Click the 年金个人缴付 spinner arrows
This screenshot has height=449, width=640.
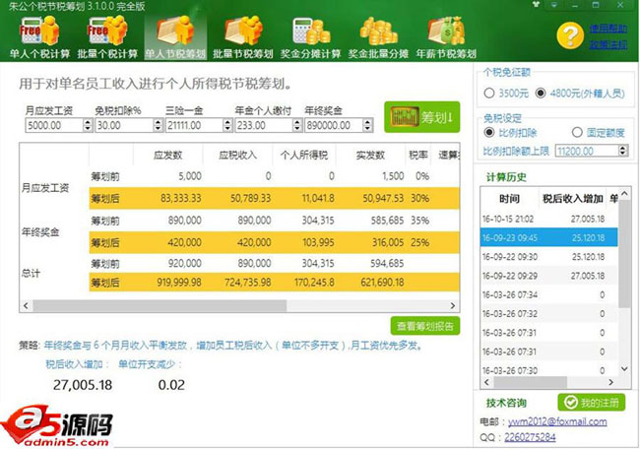coord(297,125)
